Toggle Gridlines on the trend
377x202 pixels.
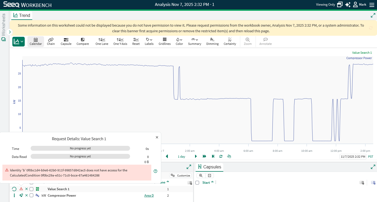click(164, 41)
